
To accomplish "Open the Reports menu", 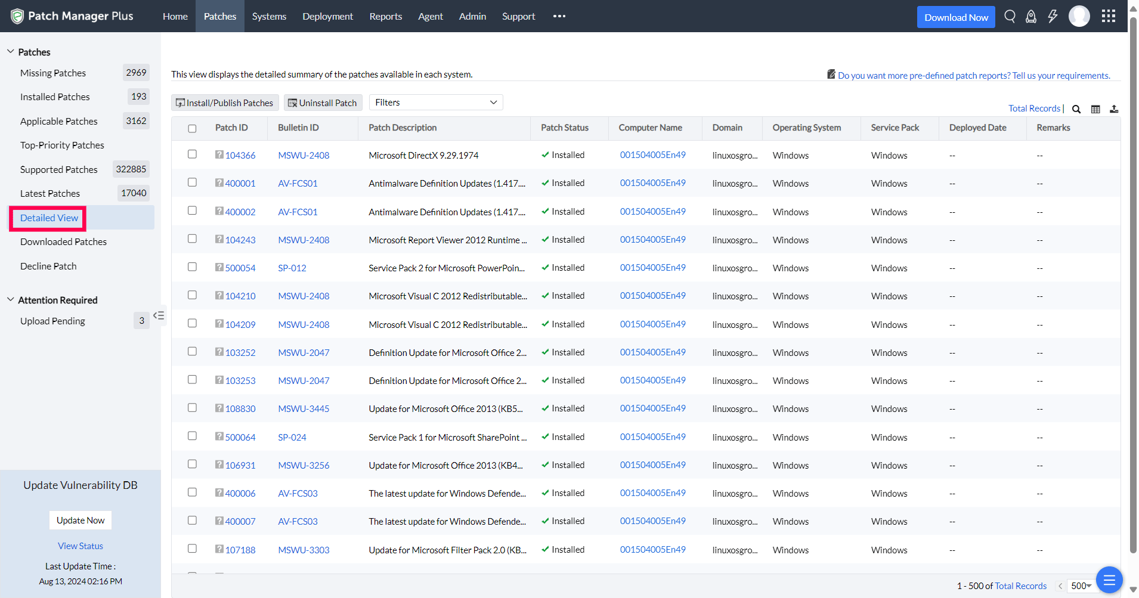I will pyautogui.click(x=385, y=16).
